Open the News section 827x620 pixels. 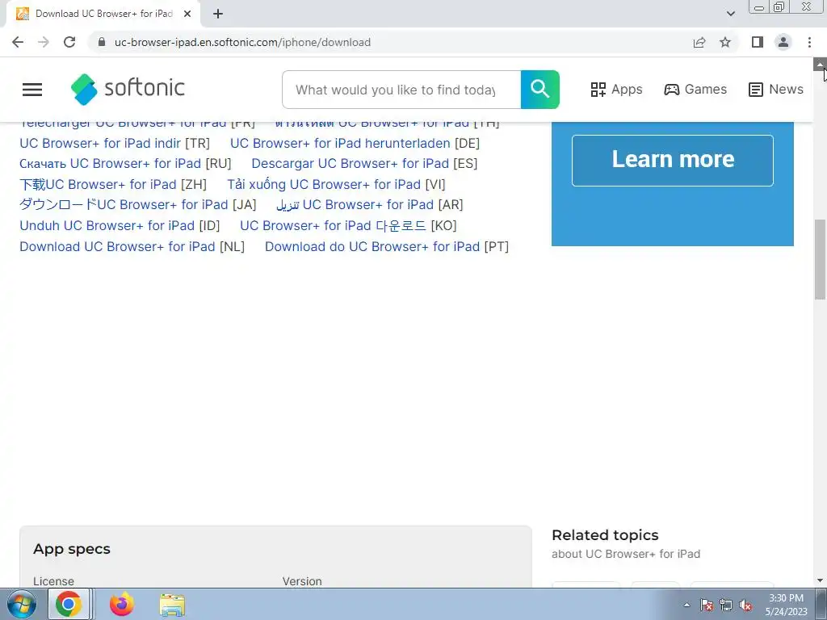click(776, 89)
